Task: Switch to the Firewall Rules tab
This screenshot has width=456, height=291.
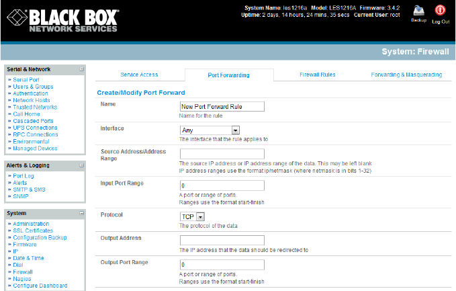Action: pyautogui.click(x=317, y=75)
